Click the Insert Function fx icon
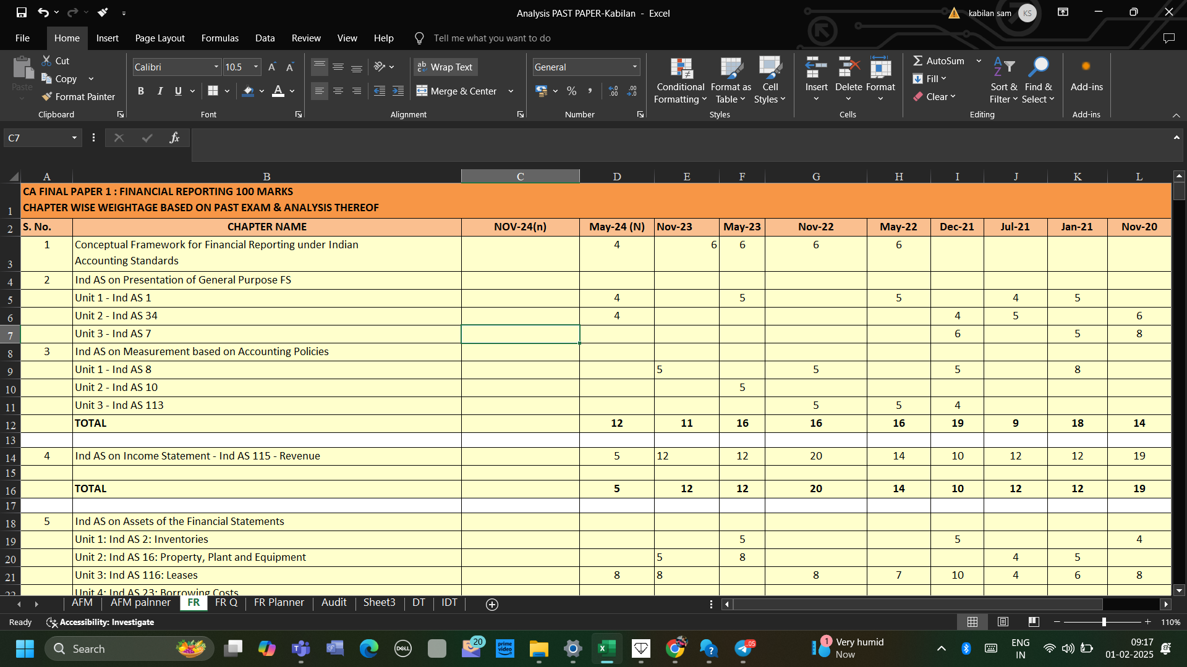 [174, 138]
